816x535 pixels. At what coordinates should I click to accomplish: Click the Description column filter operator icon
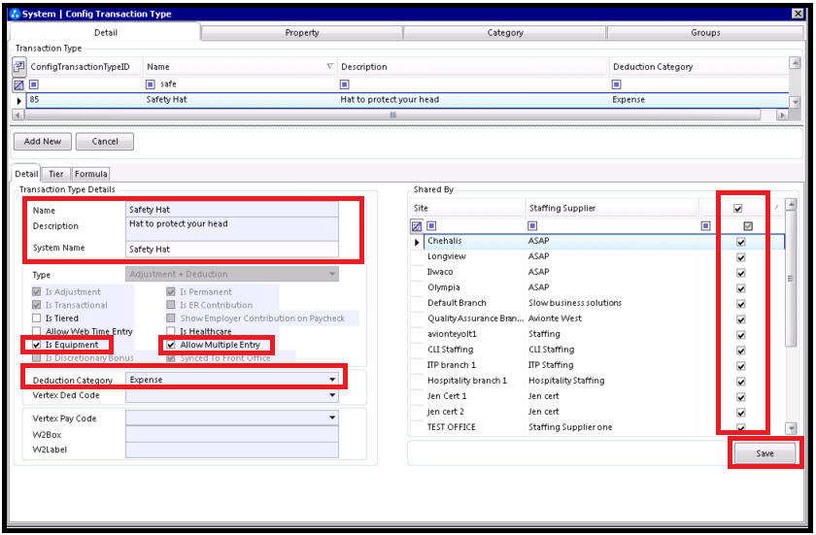click(345, 84)
